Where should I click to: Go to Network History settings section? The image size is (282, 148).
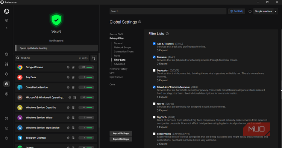click(x=118, y=69)
